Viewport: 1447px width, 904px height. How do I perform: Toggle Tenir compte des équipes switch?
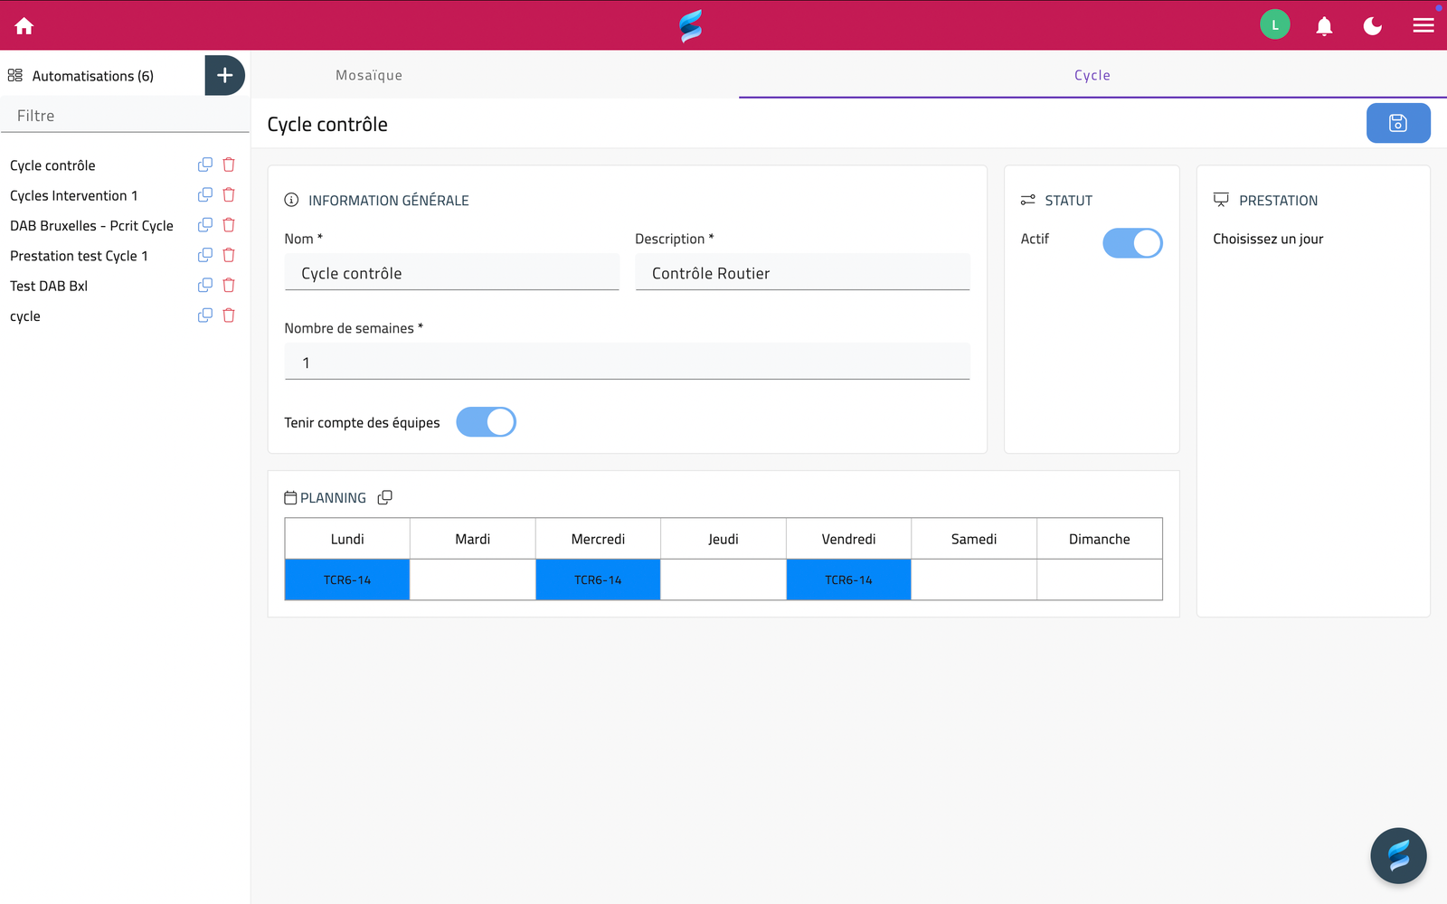click(486, 422)
